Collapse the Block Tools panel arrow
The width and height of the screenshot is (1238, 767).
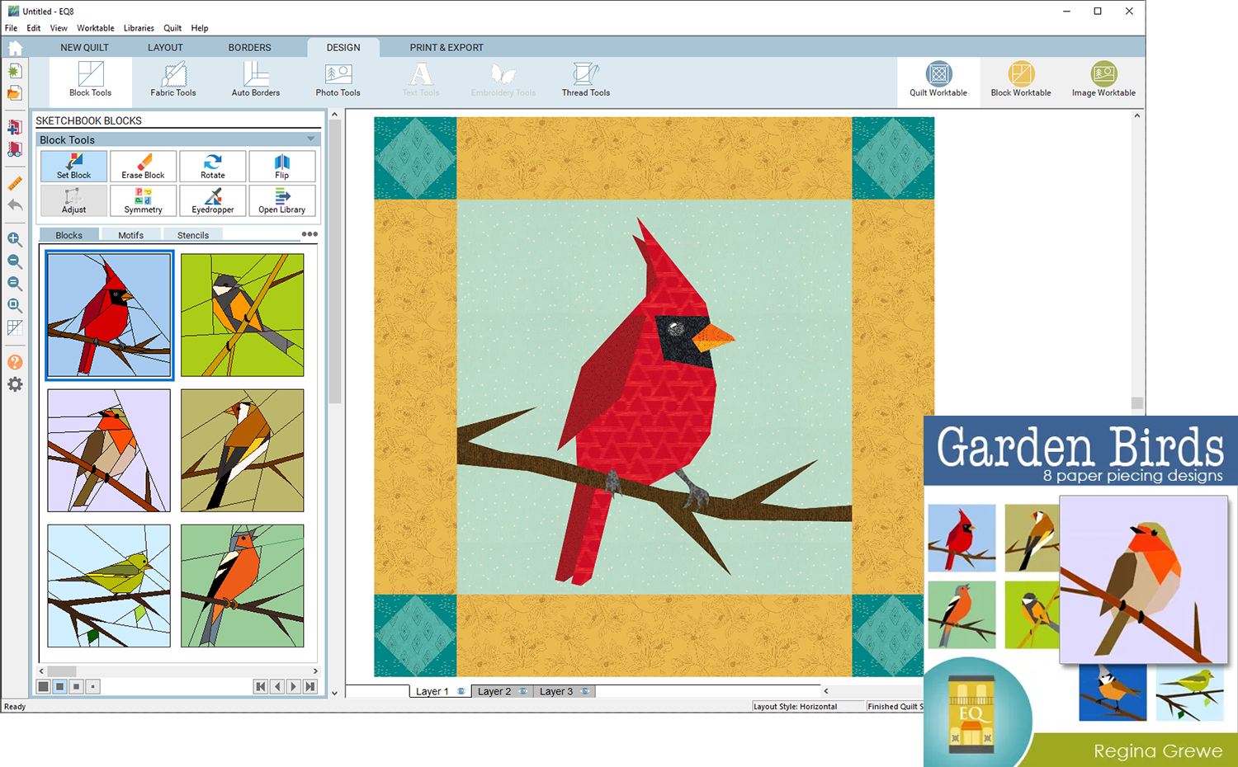[311, 139]
